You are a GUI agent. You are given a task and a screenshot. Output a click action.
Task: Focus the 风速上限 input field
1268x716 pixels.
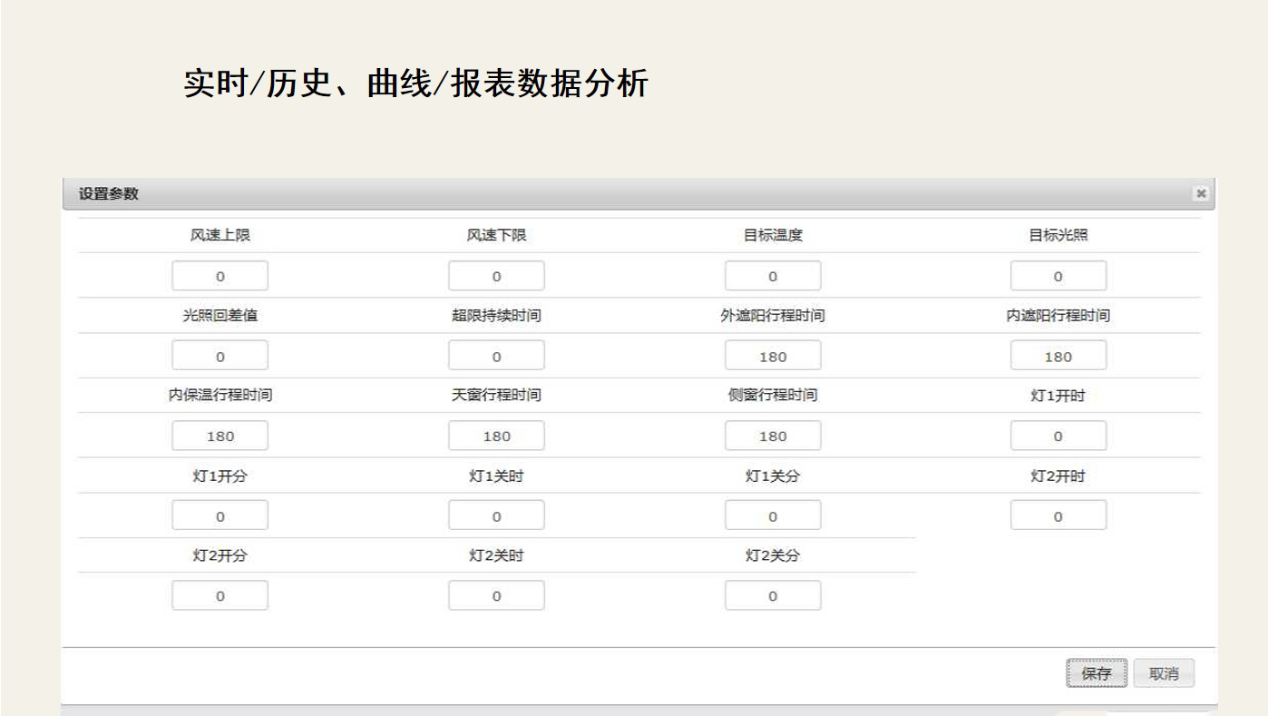point(220,276)
